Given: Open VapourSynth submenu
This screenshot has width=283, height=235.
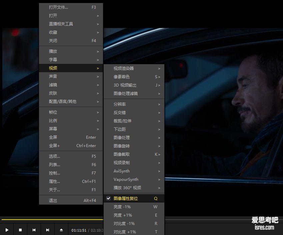Looking at the screenshot, I should click(x=134, y=179).
